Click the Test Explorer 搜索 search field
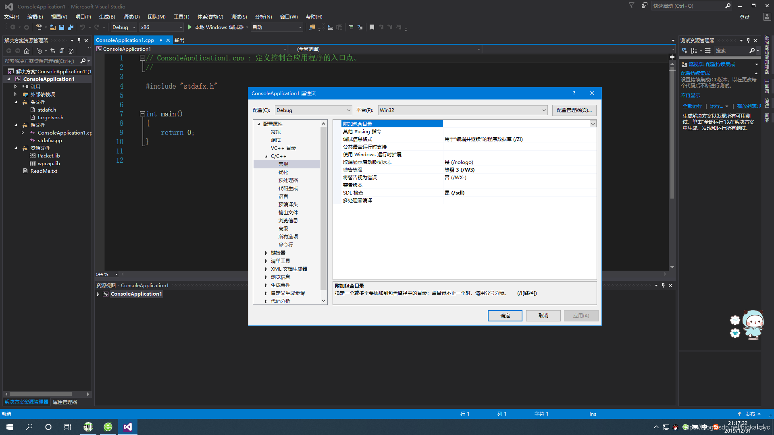 click(x=731, y=51)
